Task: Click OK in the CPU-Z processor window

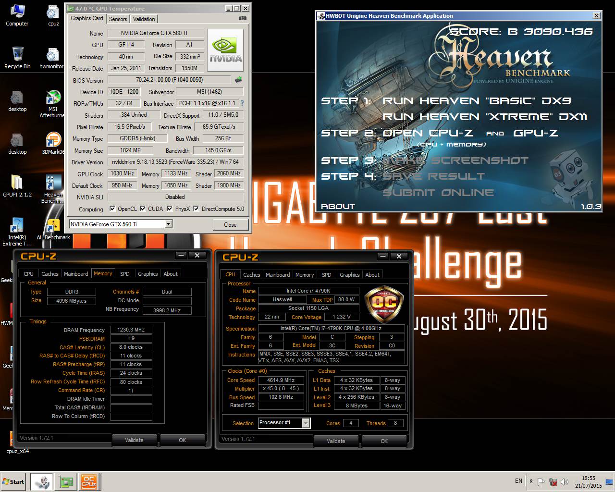Action: (384, 441)
